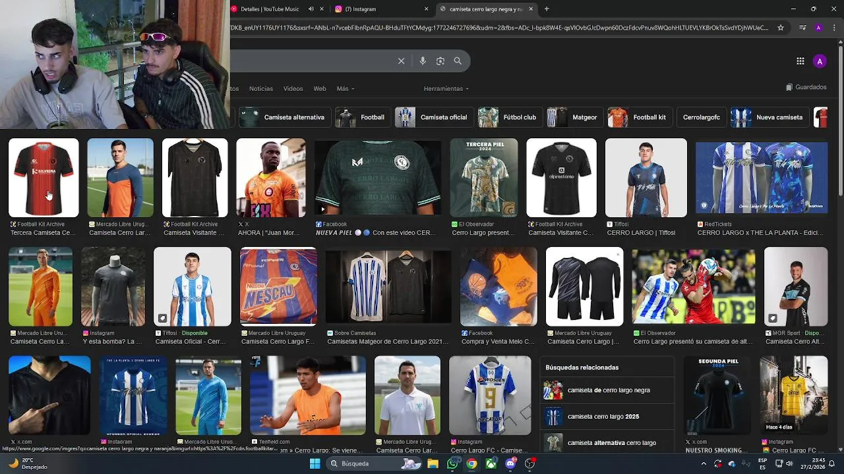The image size is (844, 474).
Task: Open the CERRO LARGO x THE LA PLANTA thumbnail
Action: coord(762,178)
